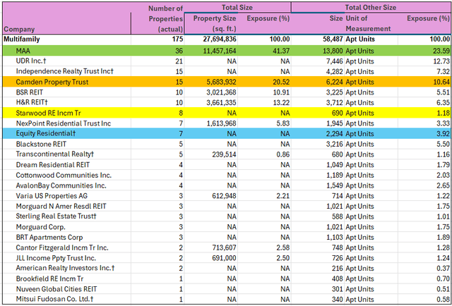
Task: Click Cantor Fitzgerald property size 713,607
Action: click(x=224, y=247)
